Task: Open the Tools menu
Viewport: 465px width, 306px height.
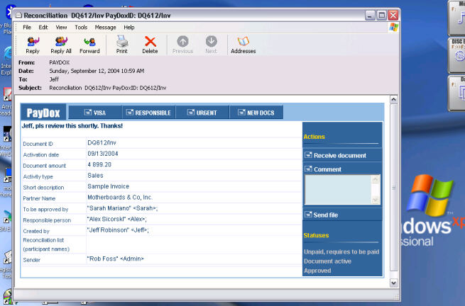Action: (x=81, y=27)
